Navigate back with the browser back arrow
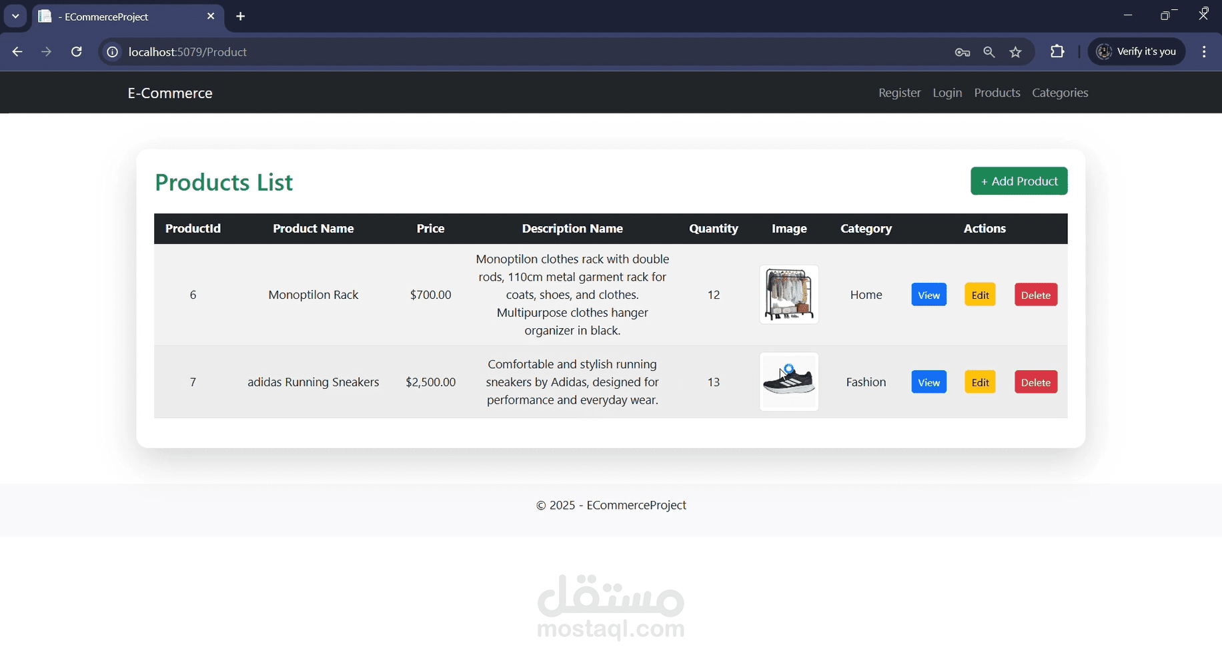Viewport: 1222px width, 655px height. click(x=17, y=51)
